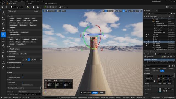Open the Outliner settings gear
176x99 pixels.
point(174,13)
